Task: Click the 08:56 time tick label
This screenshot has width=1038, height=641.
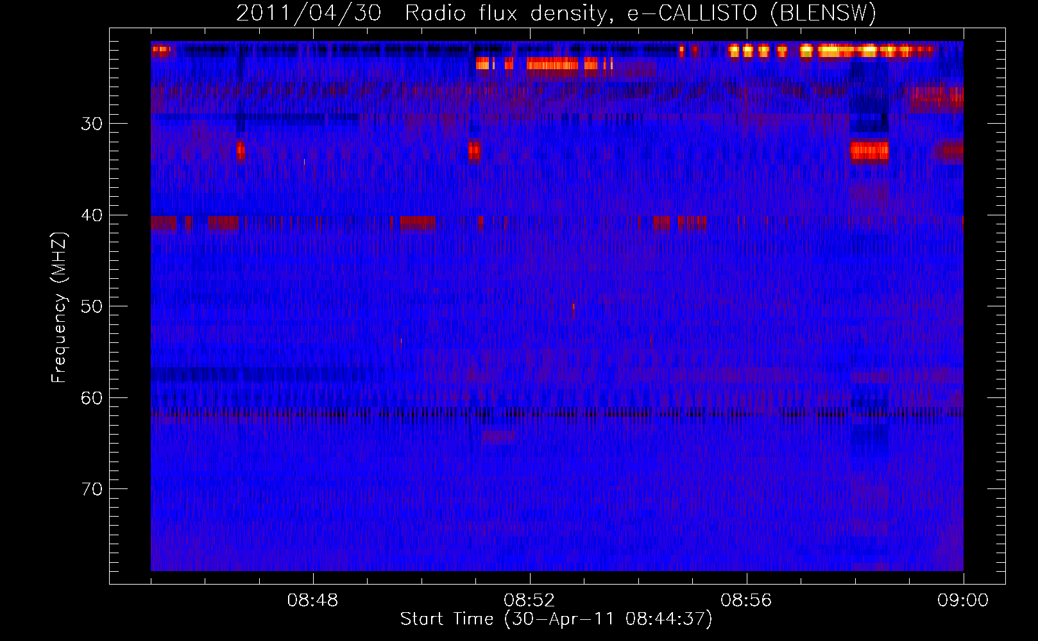Action: 746,601
